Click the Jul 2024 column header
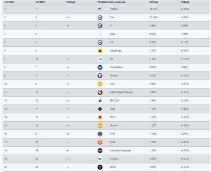211x172 pixels. click(x=9, y=2)
